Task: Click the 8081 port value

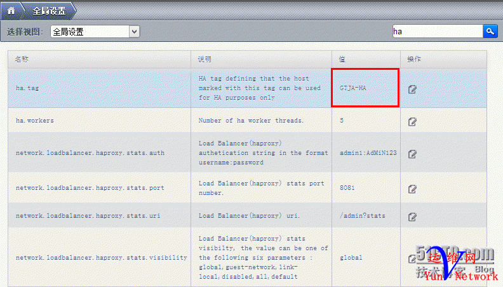Action: 347,188
